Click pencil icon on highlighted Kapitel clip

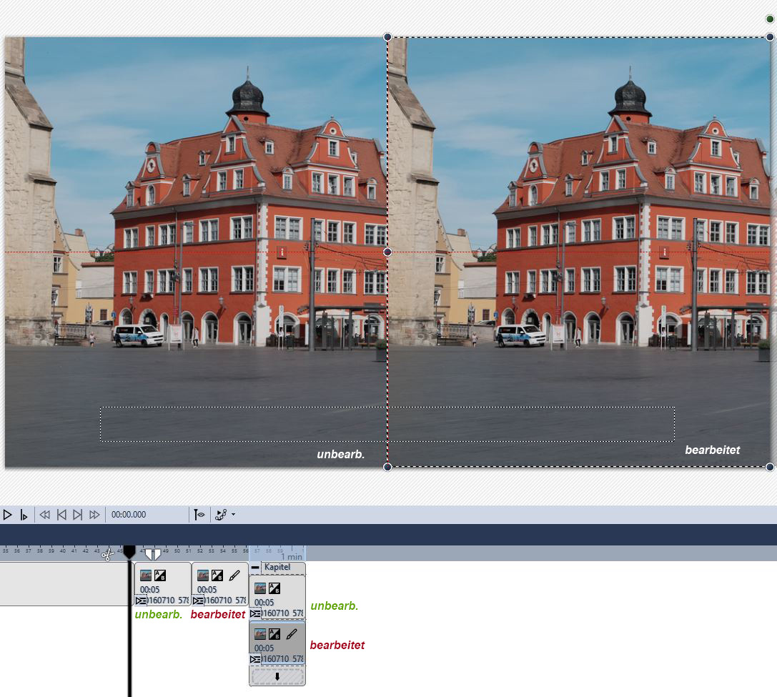click(291, 634)
